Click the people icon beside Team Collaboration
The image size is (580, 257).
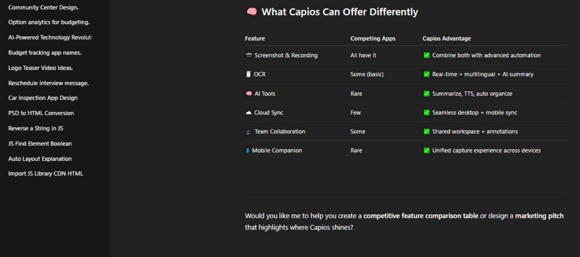249,132
